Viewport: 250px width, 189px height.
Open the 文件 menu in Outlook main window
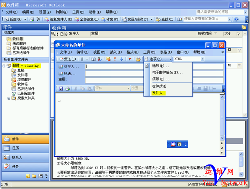[11, 12]
